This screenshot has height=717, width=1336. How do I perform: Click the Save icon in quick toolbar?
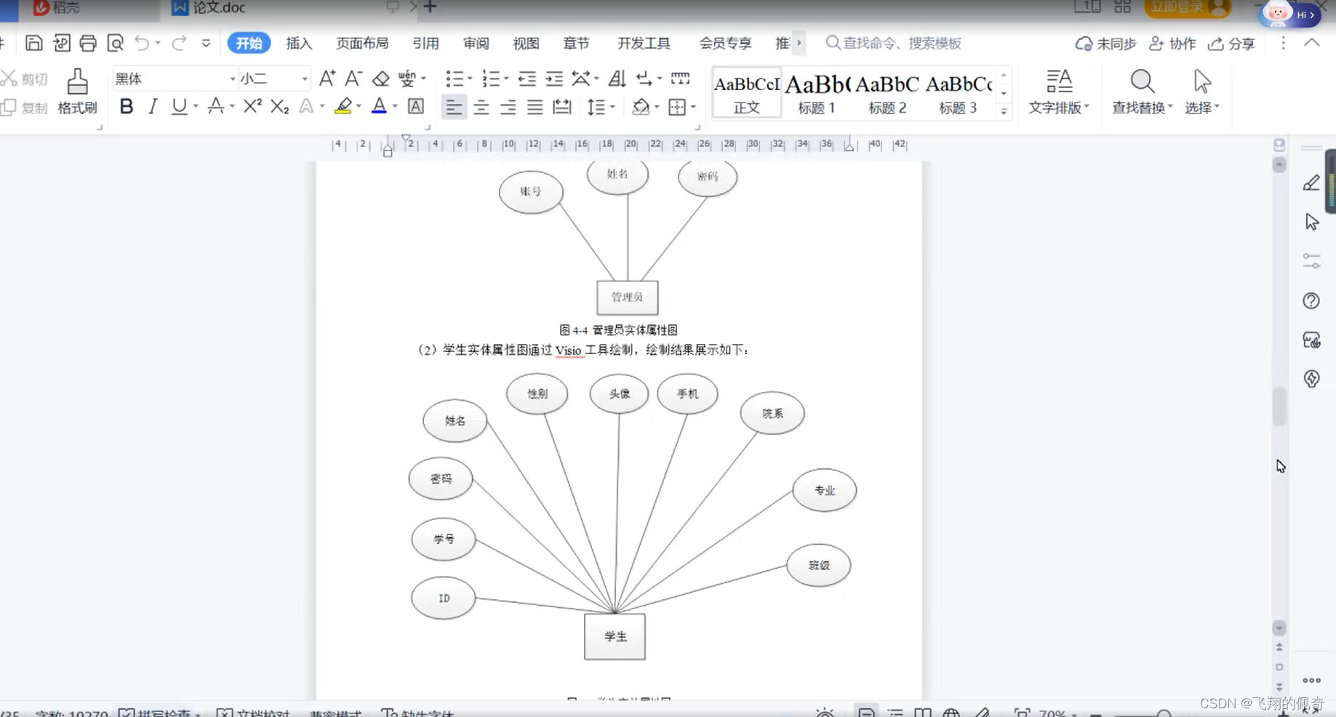(33, 43)
